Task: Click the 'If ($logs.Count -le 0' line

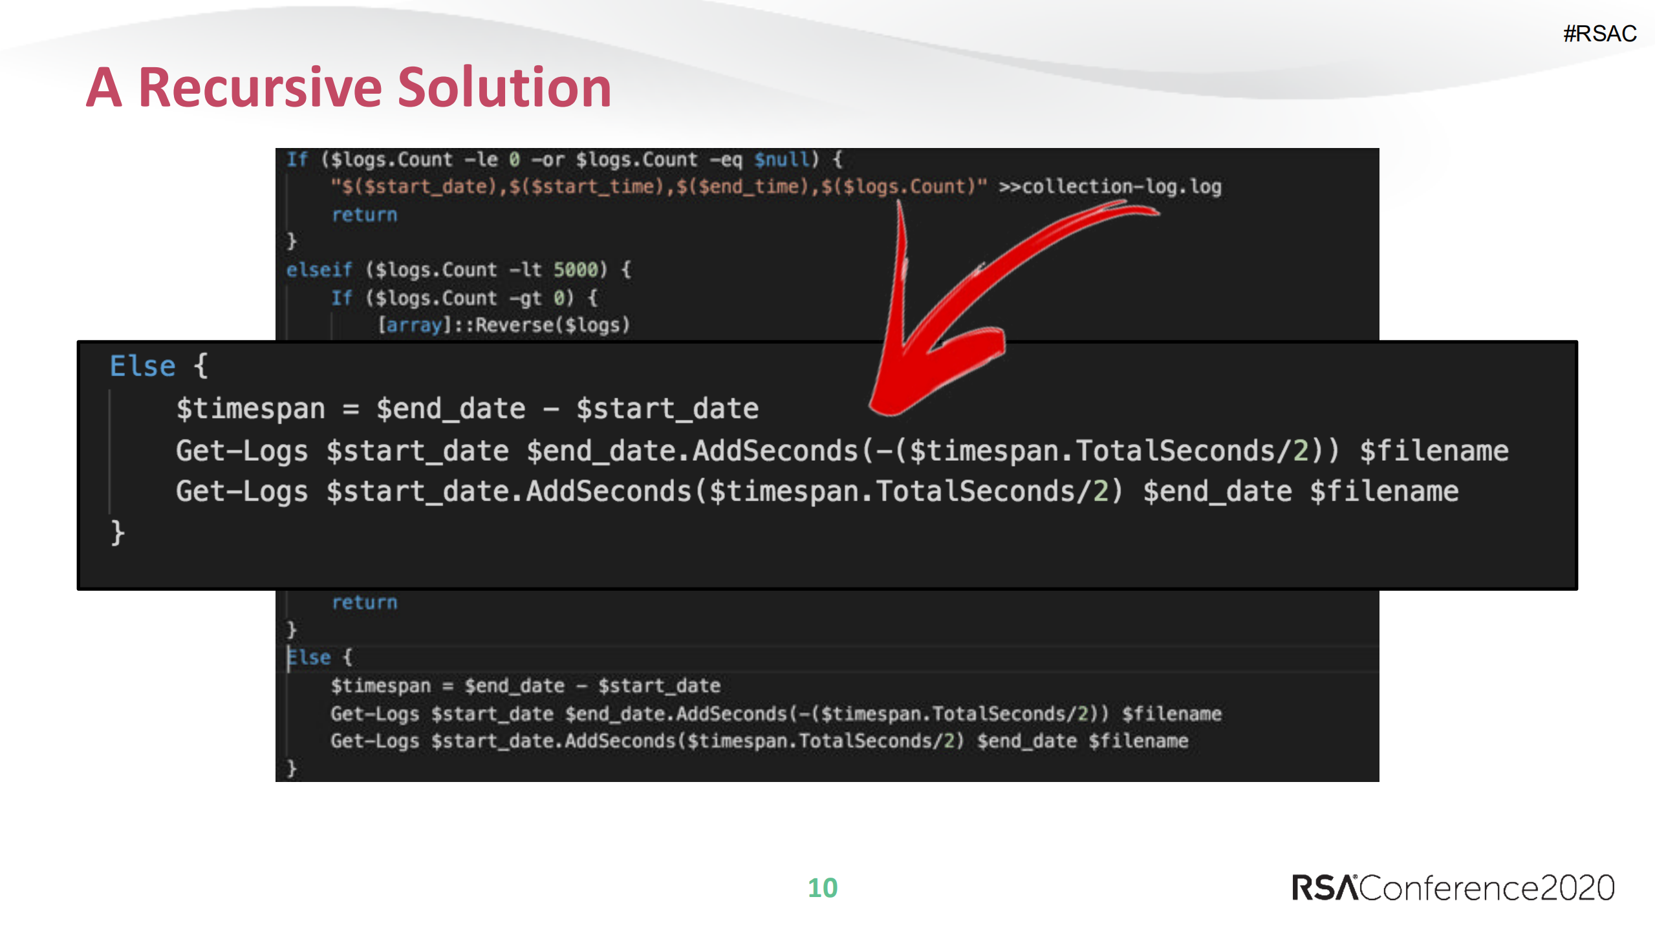Action: (563, 160)
